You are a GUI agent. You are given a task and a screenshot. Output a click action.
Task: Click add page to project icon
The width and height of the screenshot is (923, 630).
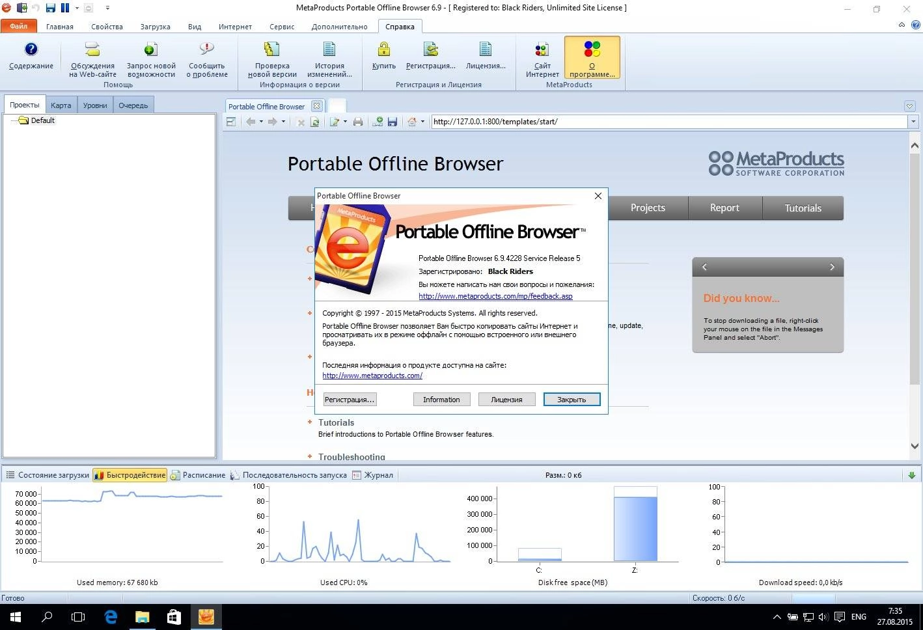pyautogui.click(x=378, y=122)
